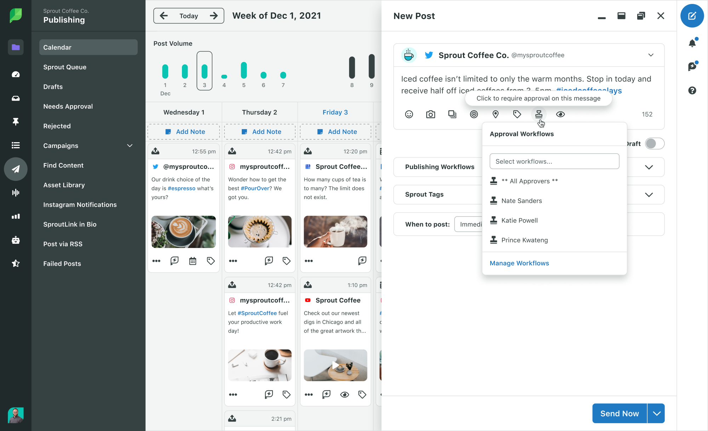The height and width of the screenshot is (431, 708).
Task: Click the eye/preview icon in composer
Action: [560, 114]
